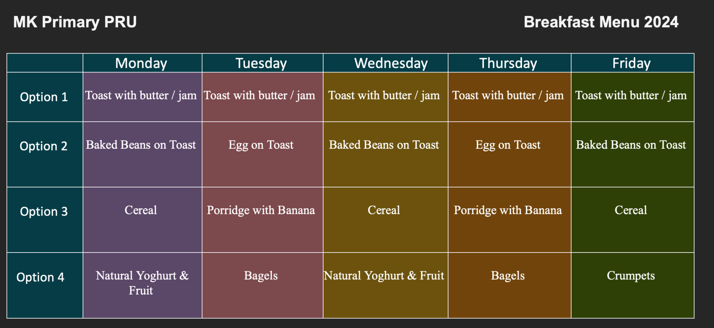Select Tuesday's Egg on Toast cell
Screen dimensions: 714x328
pyautogui.click(x=263, y=154)
